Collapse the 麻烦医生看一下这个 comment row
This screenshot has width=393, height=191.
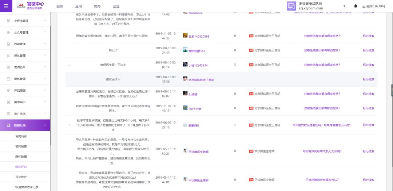click(x=70, y=65)
